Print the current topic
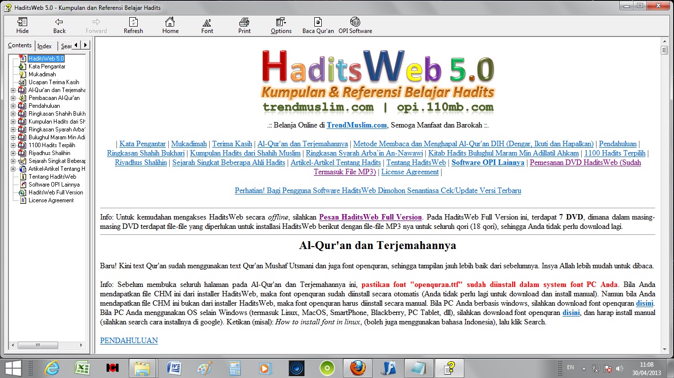The image size is (674, 378). 244,26
